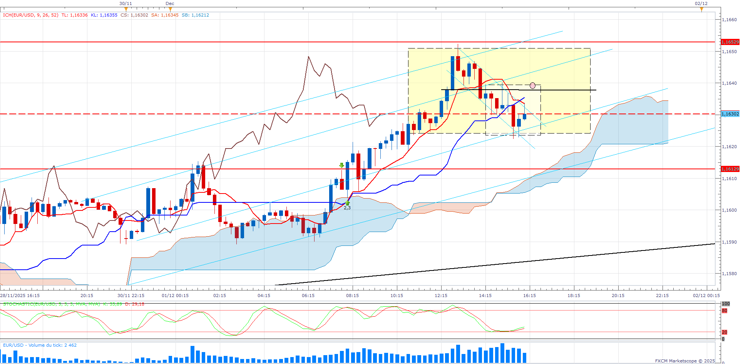The image size is (743, 364).
Task: Click the 14:15 time axis label
Action: pos(485,296)
